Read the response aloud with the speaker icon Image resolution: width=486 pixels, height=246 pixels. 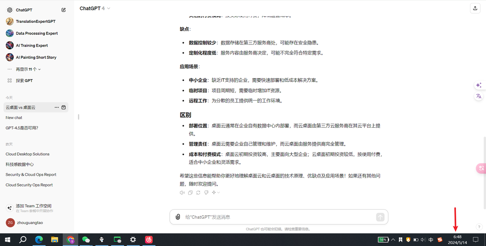point(182,192)
